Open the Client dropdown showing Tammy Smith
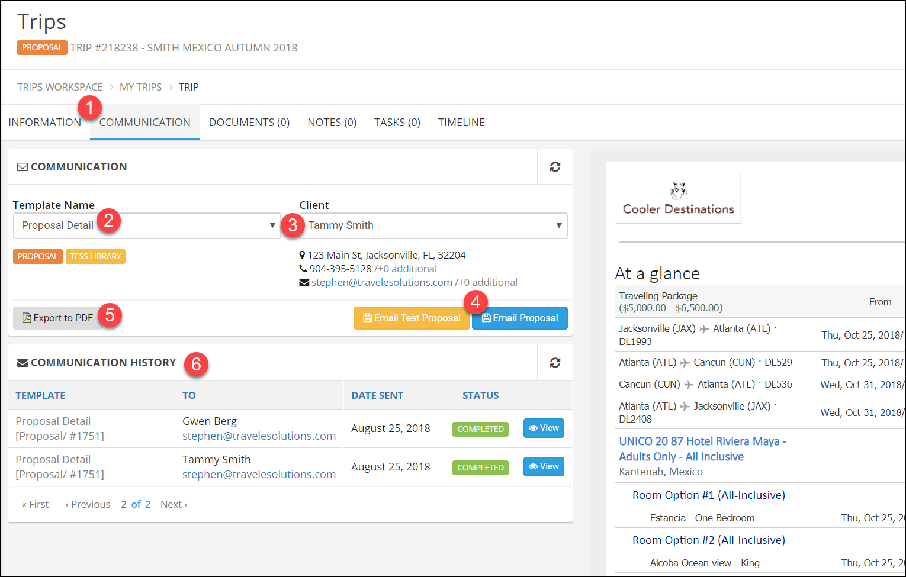The height and width of the screenshot is (577, 906). 433,225
